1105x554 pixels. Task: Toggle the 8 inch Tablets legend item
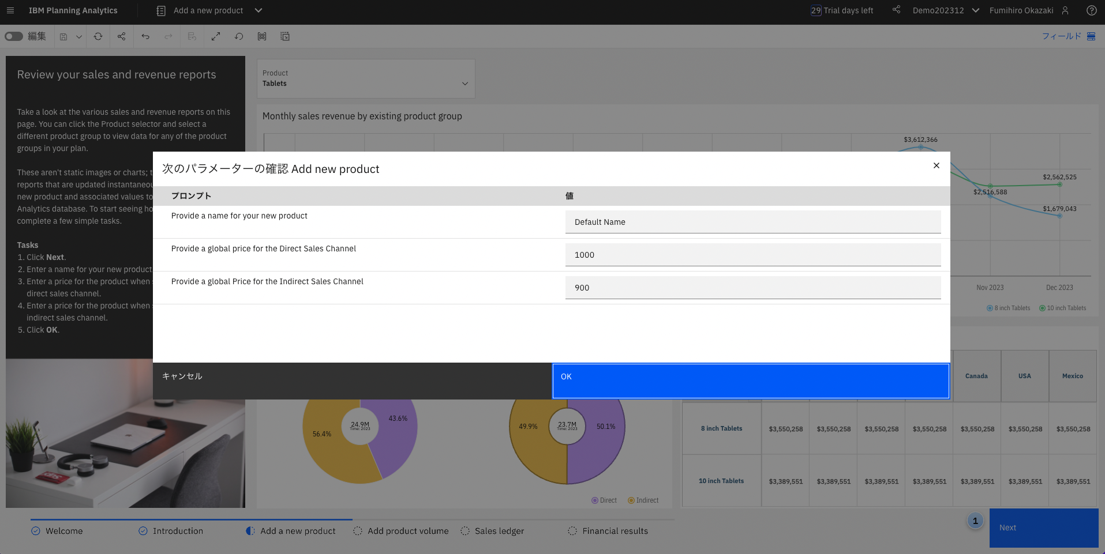(1009, 308)
